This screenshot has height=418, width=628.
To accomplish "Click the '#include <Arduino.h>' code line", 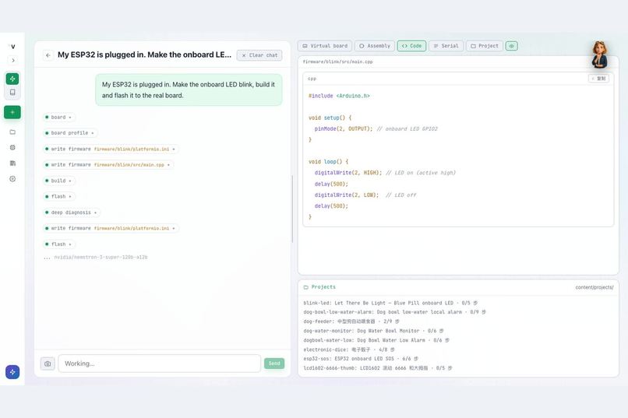I will 339,96.
